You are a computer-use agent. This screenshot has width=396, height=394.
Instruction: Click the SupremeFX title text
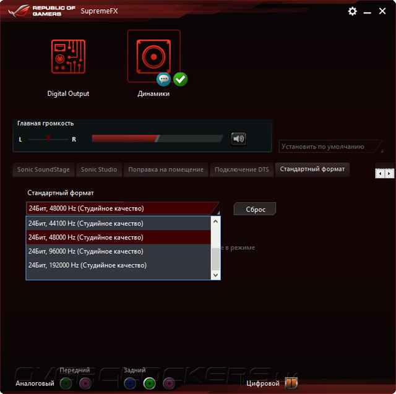click(x=99, y=11)
